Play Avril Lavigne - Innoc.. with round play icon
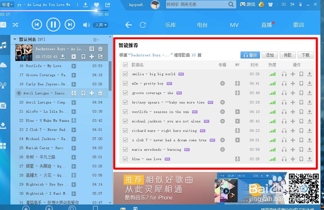This screenshot has width=324, height=210. 19,93
